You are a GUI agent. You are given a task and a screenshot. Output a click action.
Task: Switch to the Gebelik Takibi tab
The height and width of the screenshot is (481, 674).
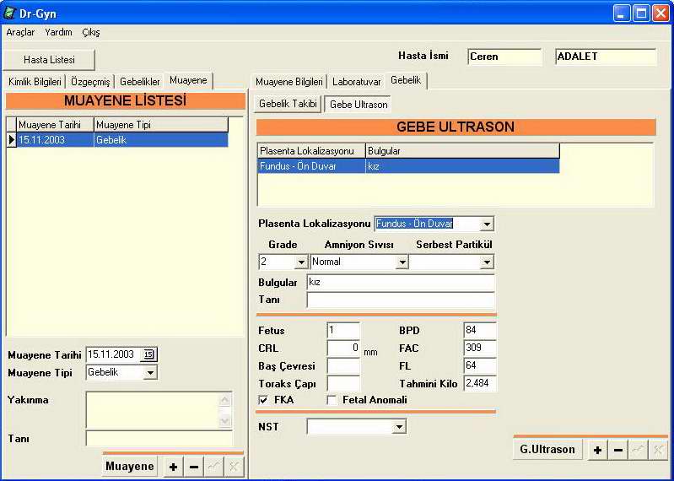[x=288, y=104]
